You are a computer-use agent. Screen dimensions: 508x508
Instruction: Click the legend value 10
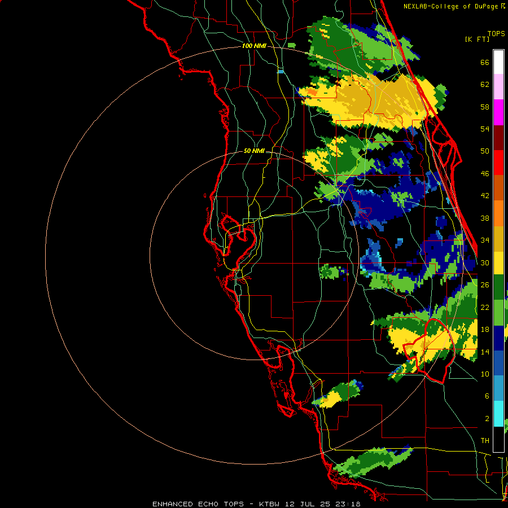point(485,374)
